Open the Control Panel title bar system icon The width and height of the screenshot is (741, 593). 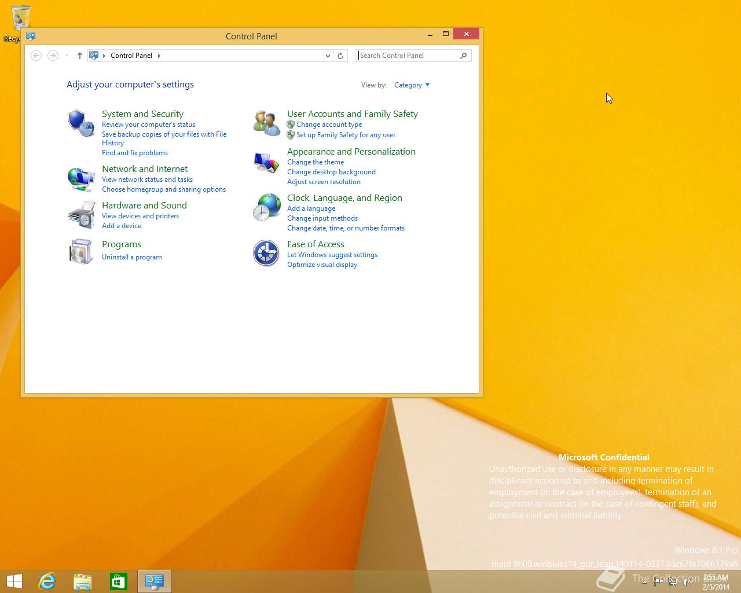coord(31,36)
